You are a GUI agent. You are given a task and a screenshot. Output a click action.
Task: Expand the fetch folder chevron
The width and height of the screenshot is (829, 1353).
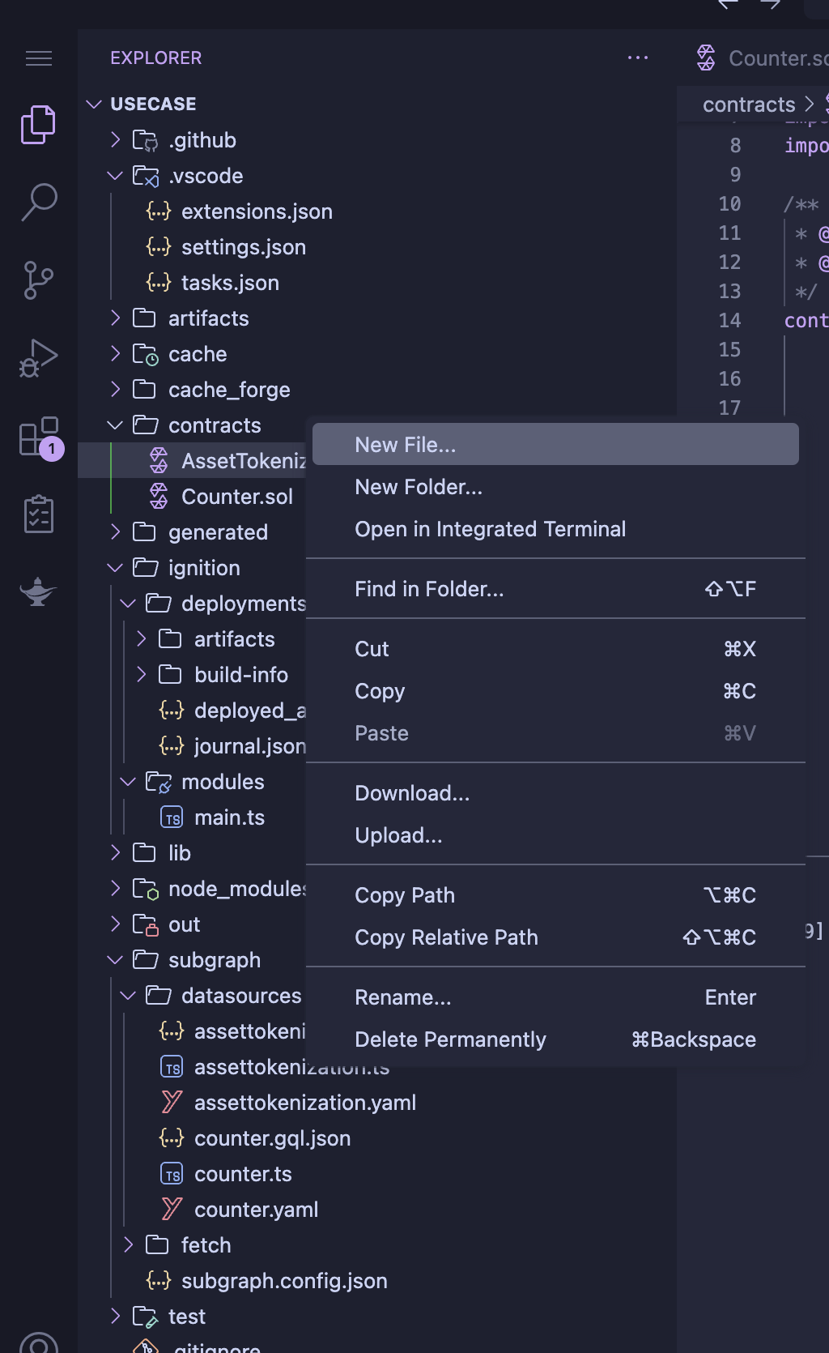(x=128, y=1245)
